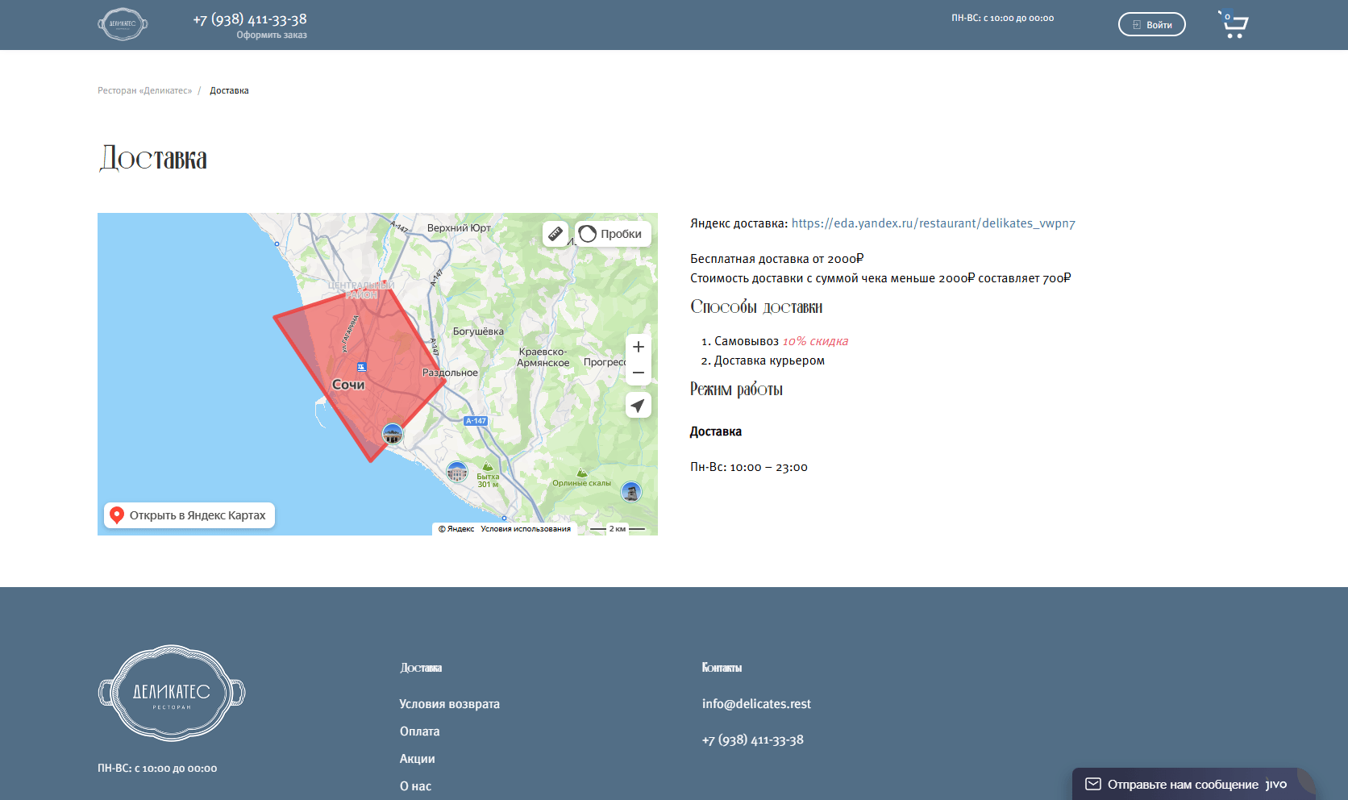Viewport: 1348px width, 800px height.
Task: Open map via Открыть в Яндекс Картах
Action: tap(189, 515)
